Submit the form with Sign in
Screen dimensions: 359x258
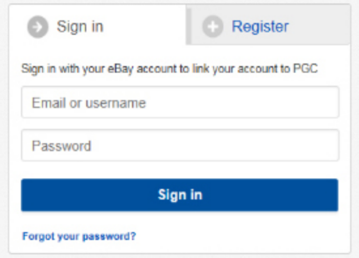179,195
